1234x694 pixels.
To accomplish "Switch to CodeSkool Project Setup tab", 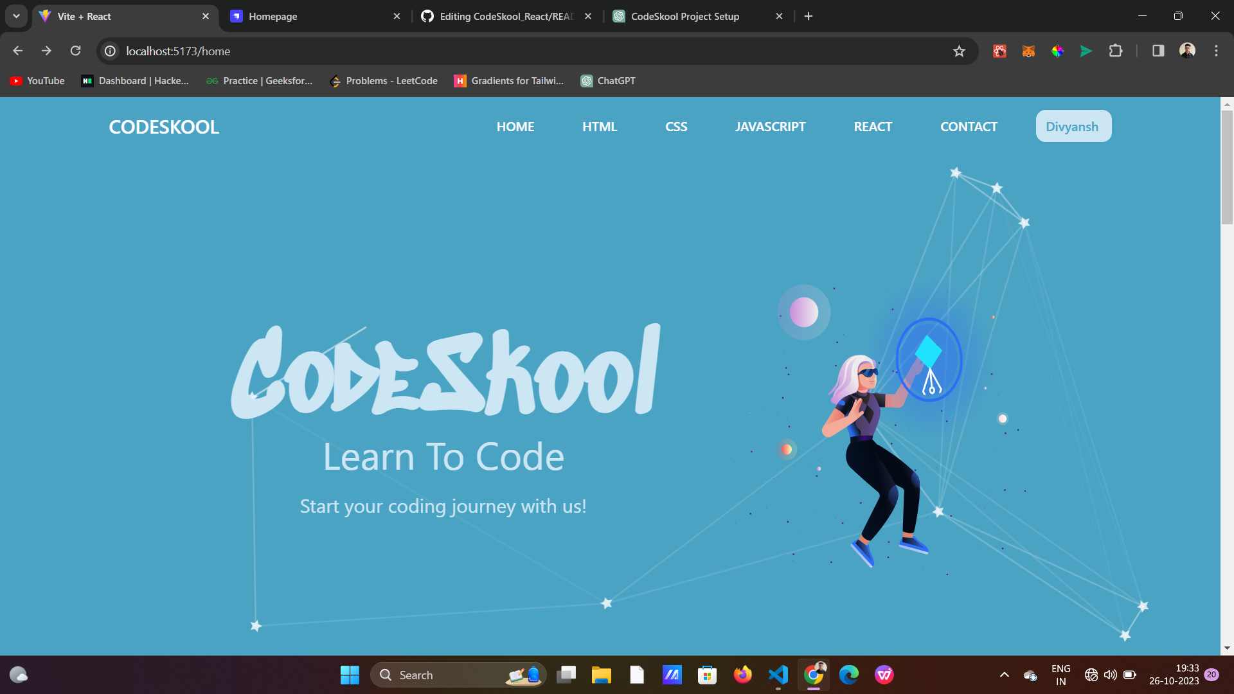I will pyautogui.click(x=694, y=17).
